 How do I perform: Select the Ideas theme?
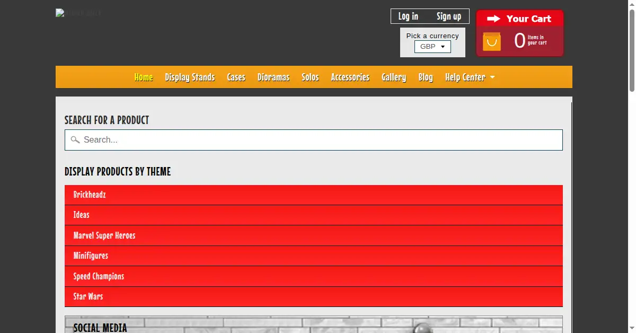314,215
